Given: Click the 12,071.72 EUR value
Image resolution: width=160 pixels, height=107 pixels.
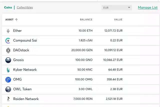Looking at the screenshot, I should pyautogui.click(x=113, y=31).
